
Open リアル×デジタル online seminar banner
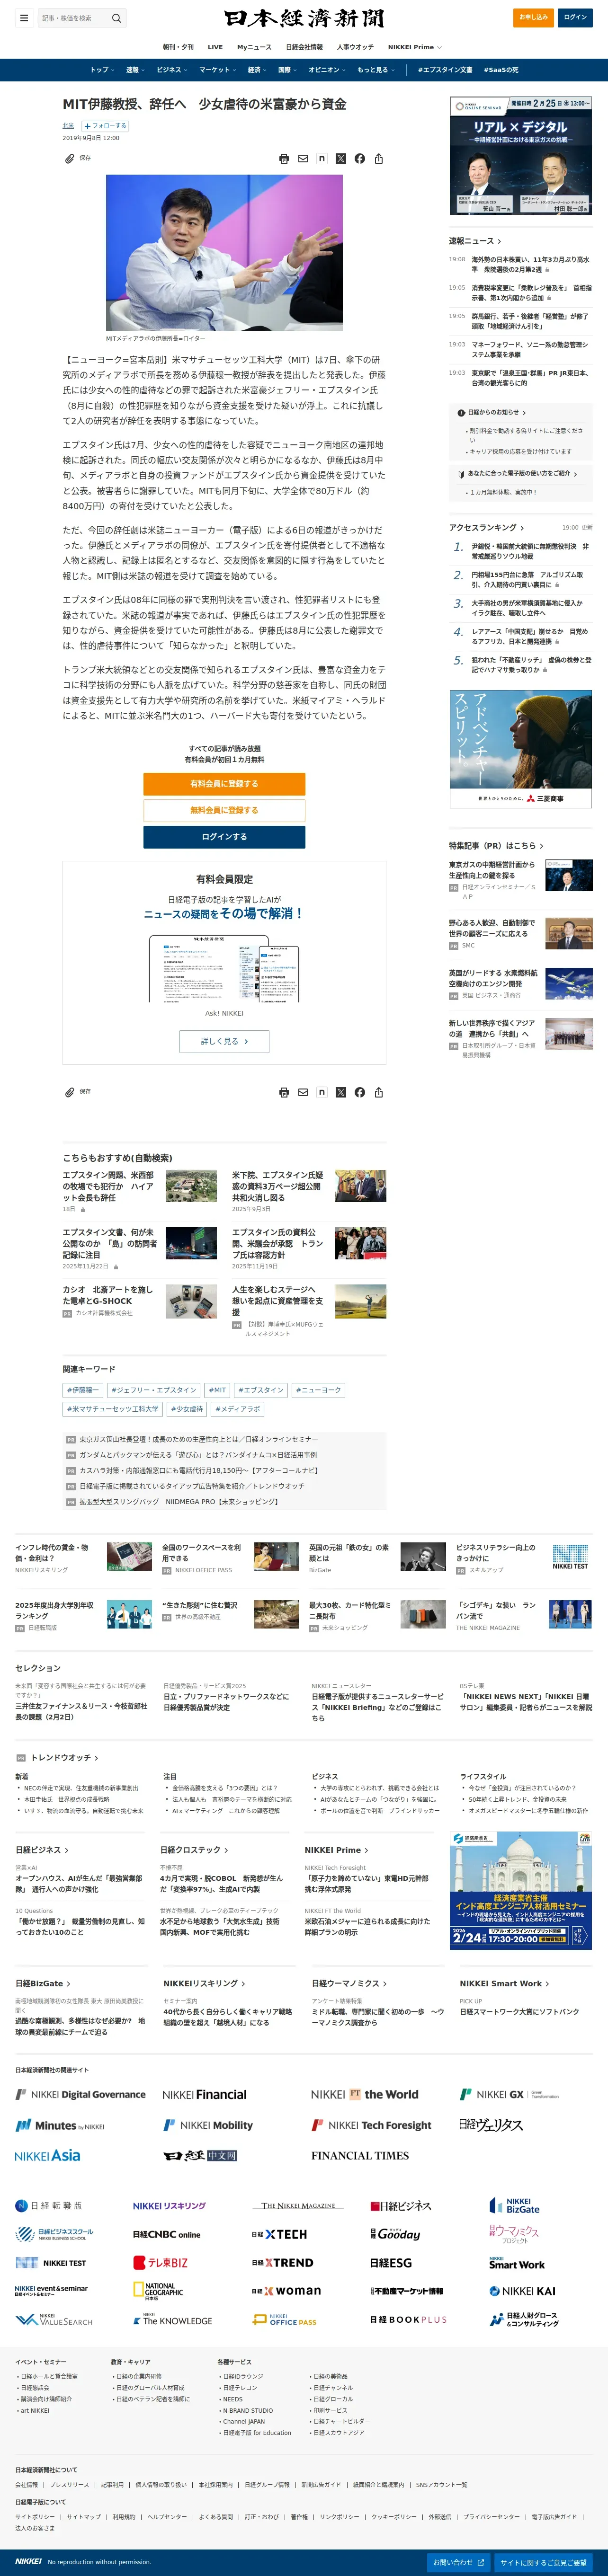click(521, 156)
